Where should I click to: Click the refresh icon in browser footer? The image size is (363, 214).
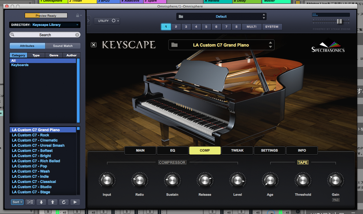pos(64,202)
